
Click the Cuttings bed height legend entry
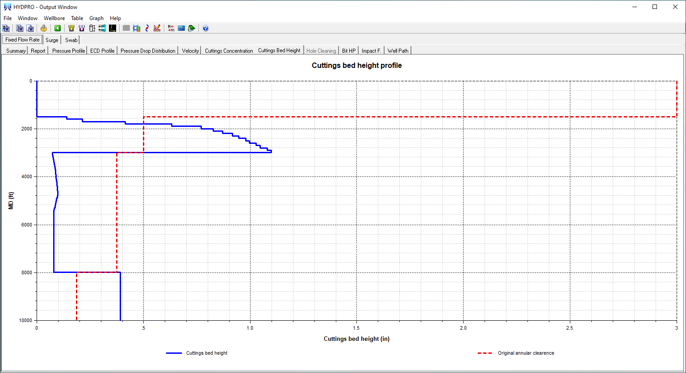click(x=206, y=353)
